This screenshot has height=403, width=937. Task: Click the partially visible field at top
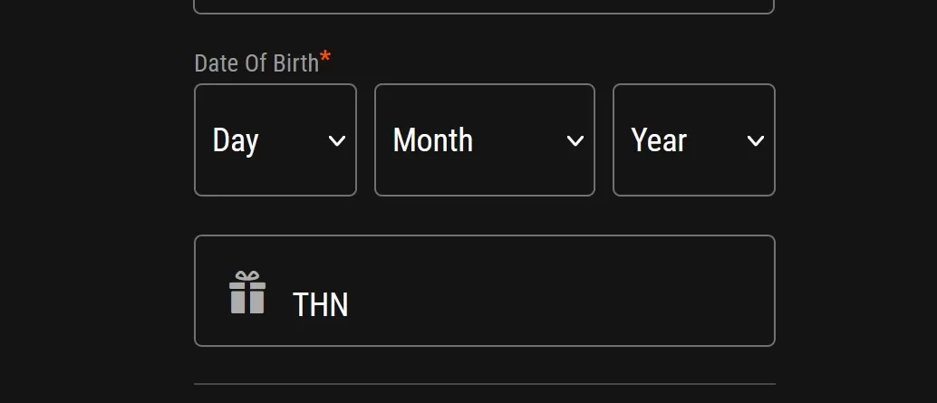click(485, 6)
